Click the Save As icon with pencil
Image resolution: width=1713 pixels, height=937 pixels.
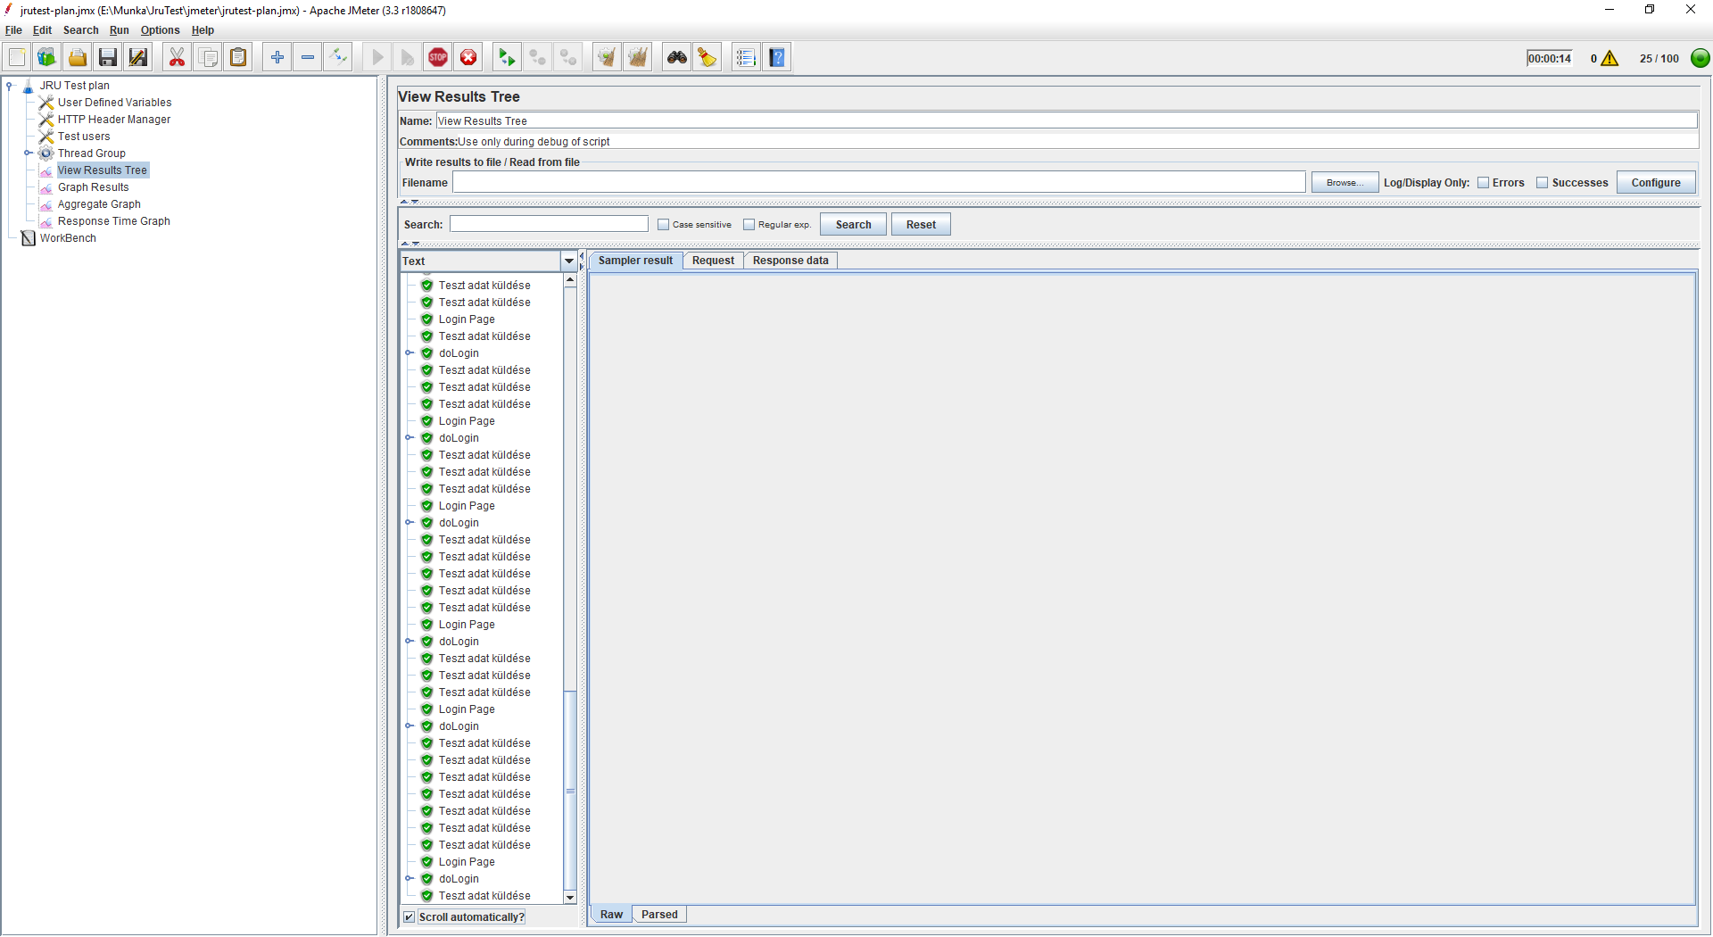pos(138,58)
